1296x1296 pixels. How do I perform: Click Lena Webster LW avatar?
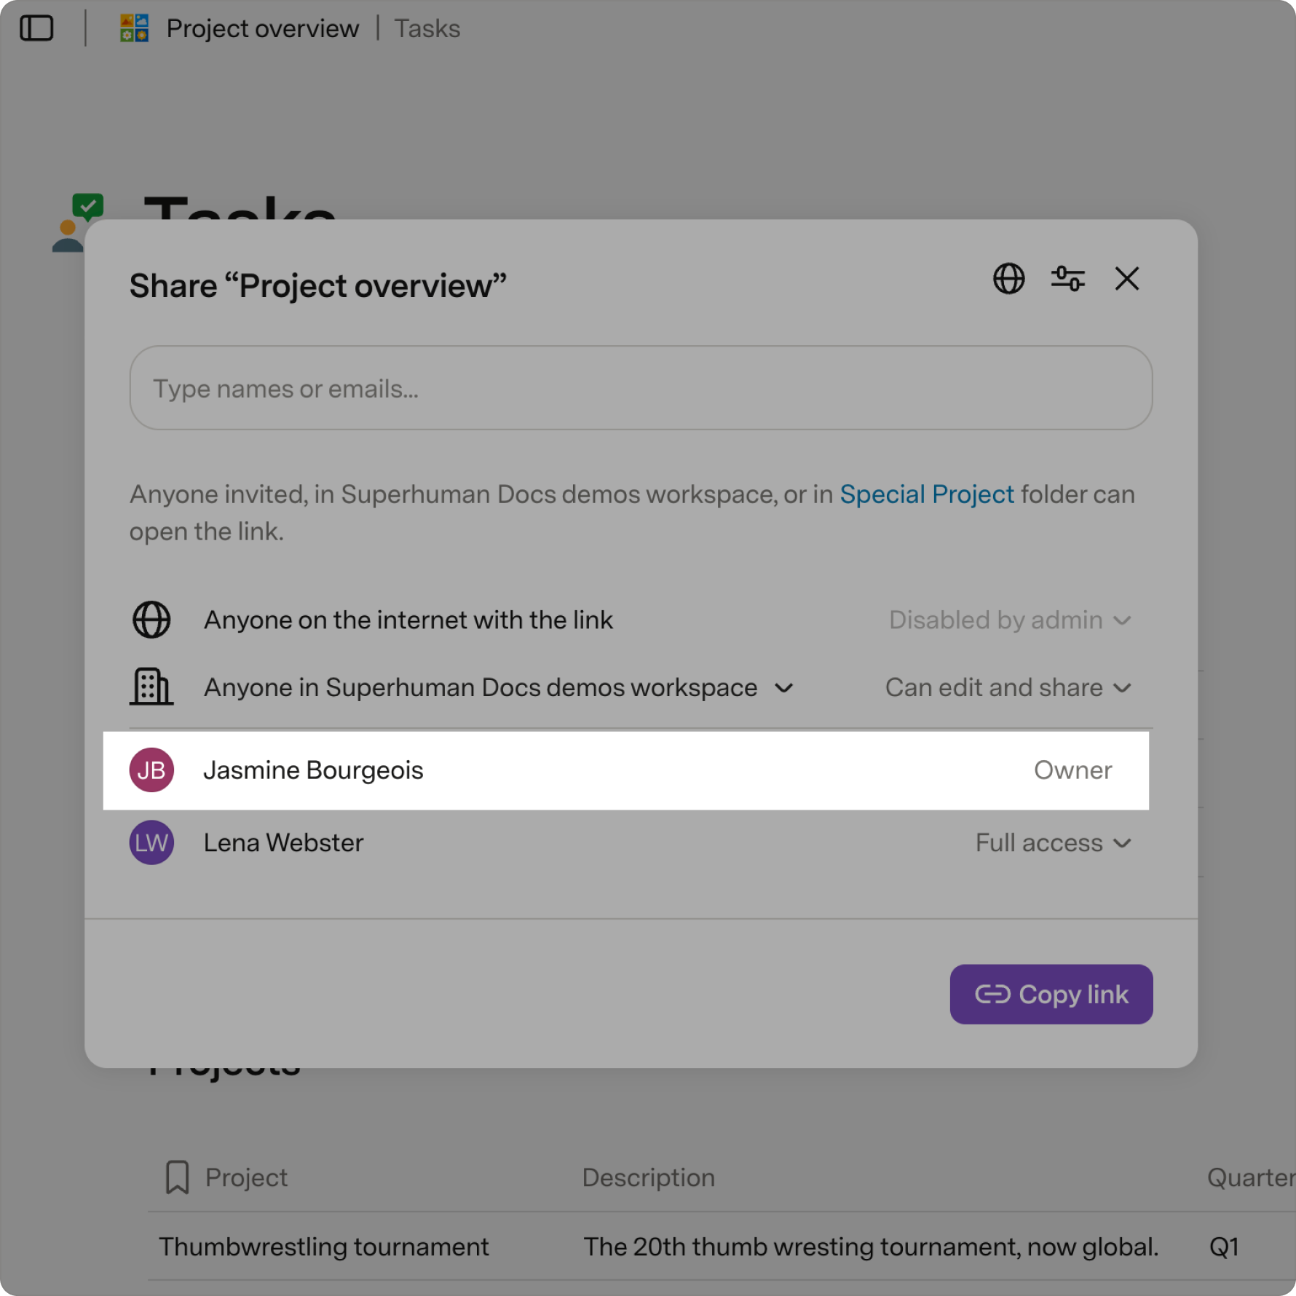[151, 842]
